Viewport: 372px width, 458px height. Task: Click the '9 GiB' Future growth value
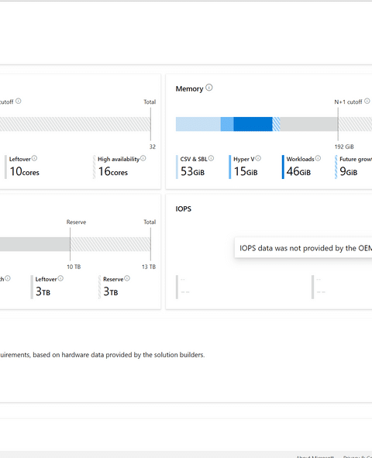tap(348, 171)
